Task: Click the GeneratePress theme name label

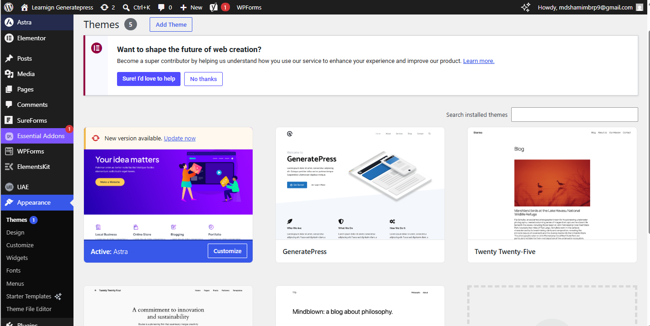Action: pyautogui.click(x=304, y=251)
